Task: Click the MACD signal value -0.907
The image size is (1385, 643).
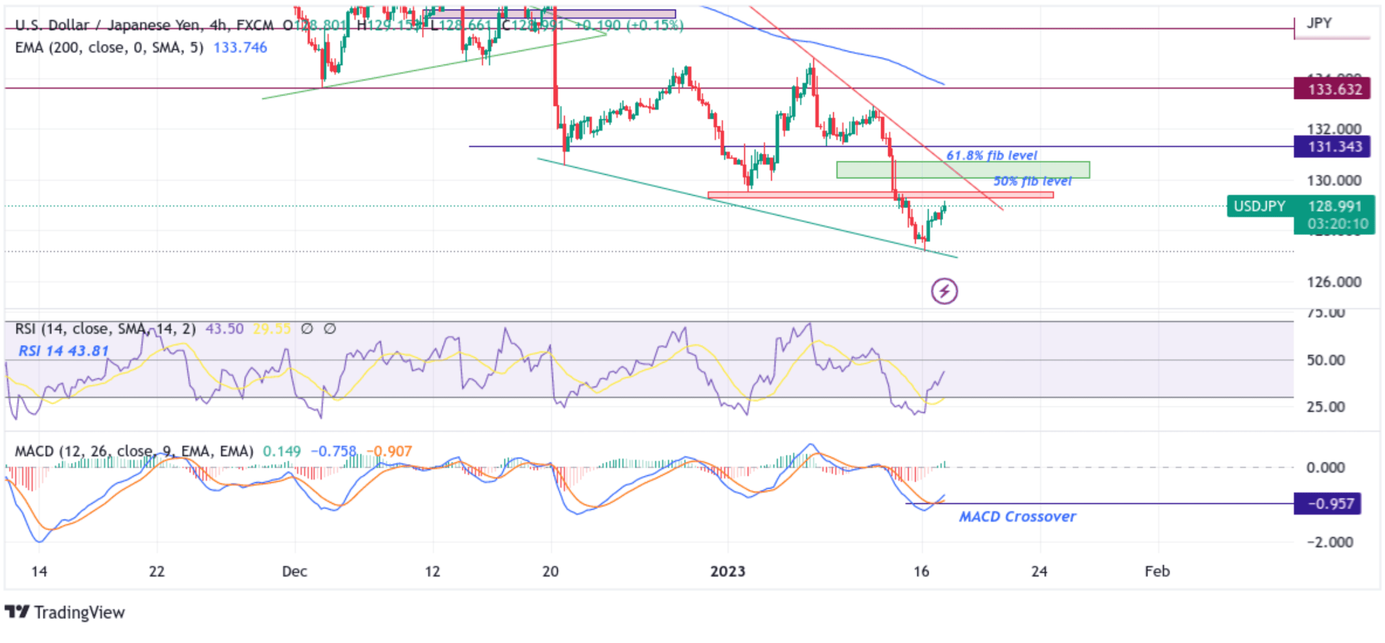Action: [389, 451]
